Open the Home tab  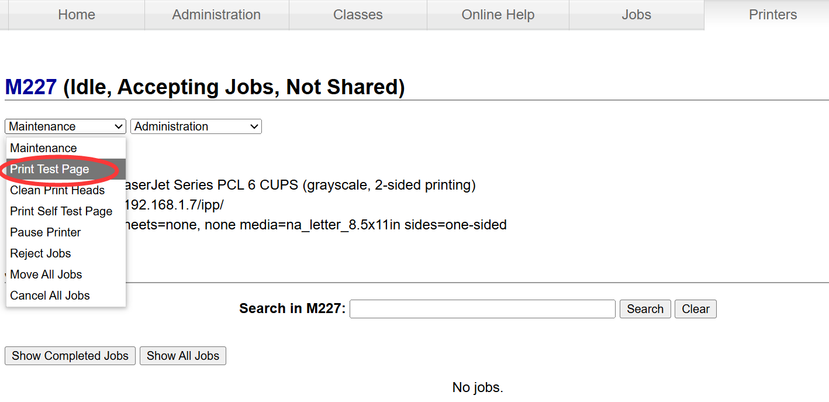pos(77,15)
